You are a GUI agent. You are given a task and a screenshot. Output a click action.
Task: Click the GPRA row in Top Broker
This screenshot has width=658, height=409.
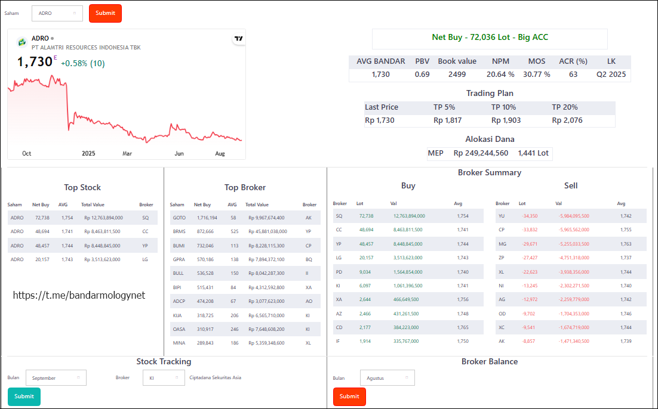point(245,259)
